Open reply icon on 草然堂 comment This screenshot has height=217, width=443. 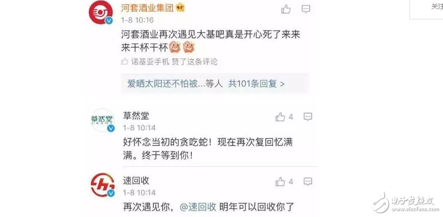click(x=307, y=117)
